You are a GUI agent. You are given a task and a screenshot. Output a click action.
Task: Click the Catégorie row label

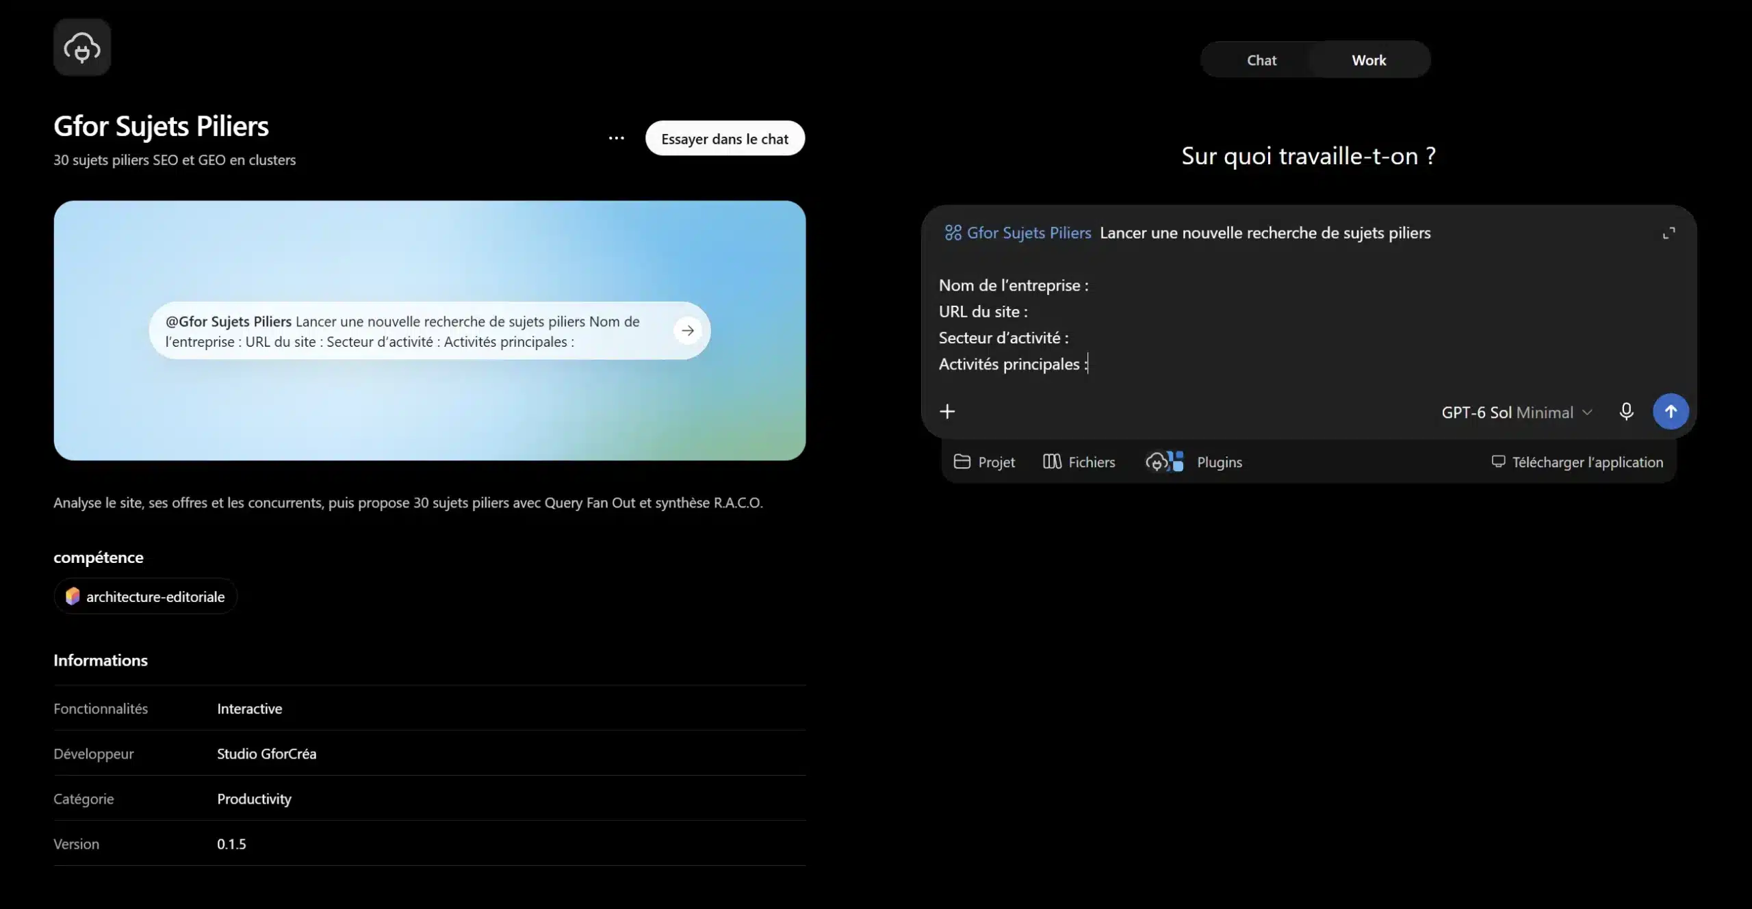[83, 799]
